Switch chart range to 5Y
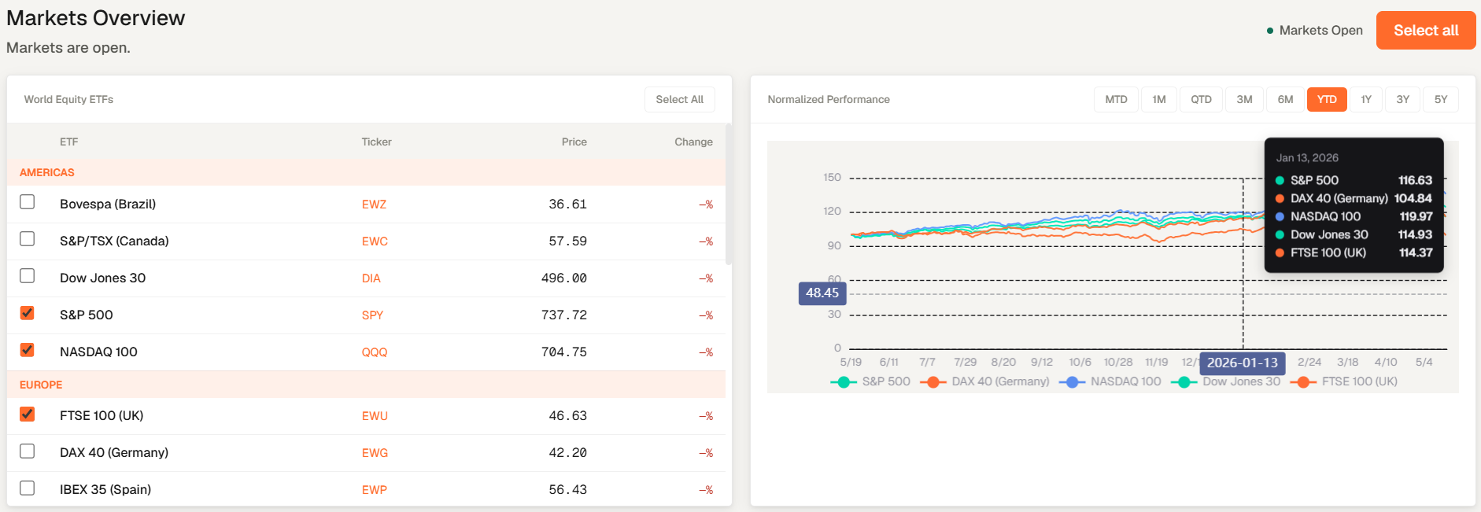The image size is (1481, 512). 1441,99
